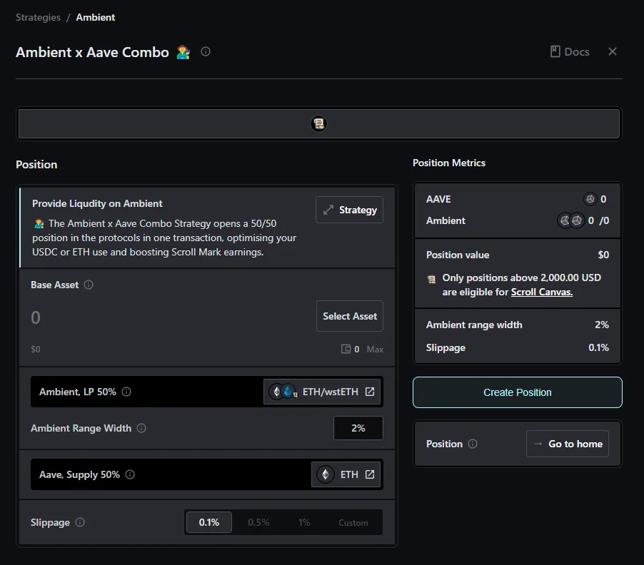Open the ETH Aave supply asset link
This screenshot has width=644, height=565.
point(346,474)
